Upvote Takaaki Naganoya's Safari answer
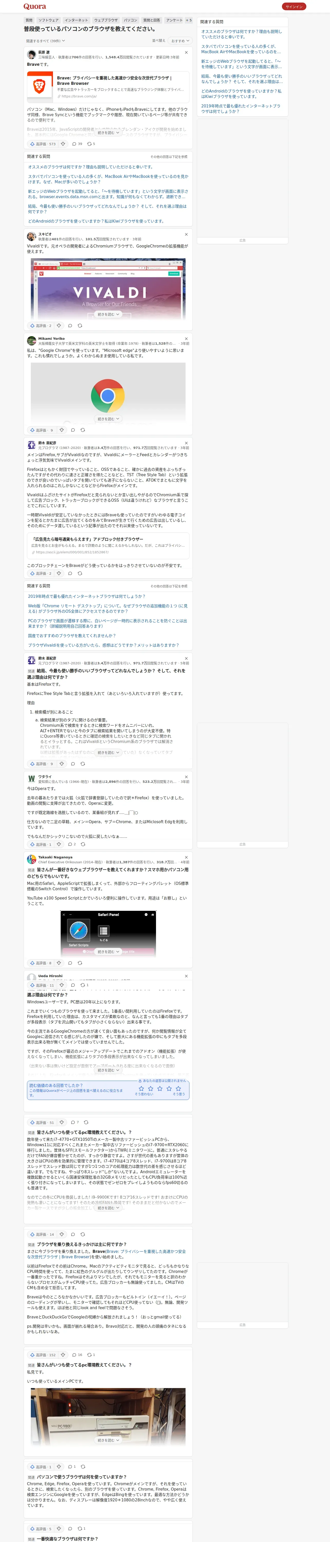 [41, 963]
